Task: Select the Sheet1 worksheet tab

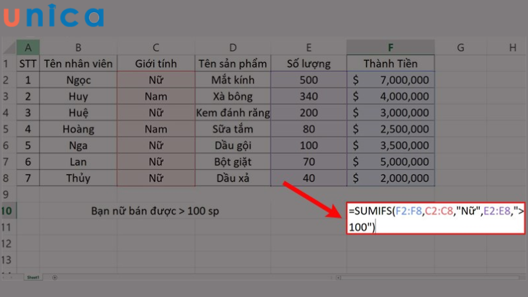Action: click(x=33, y=277)
